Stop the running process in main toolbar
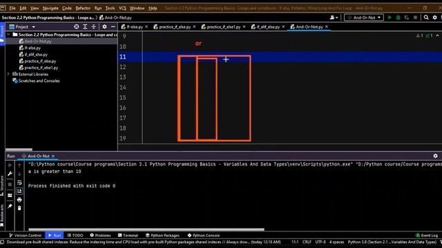This screenshot has height=248, width=442. pyautogui.click(x=415, y=17)
